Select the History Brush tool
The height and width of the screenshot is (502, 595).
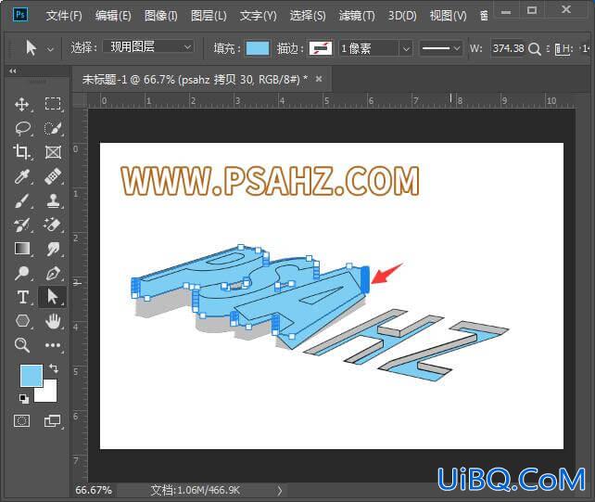[x=22, y=225]
